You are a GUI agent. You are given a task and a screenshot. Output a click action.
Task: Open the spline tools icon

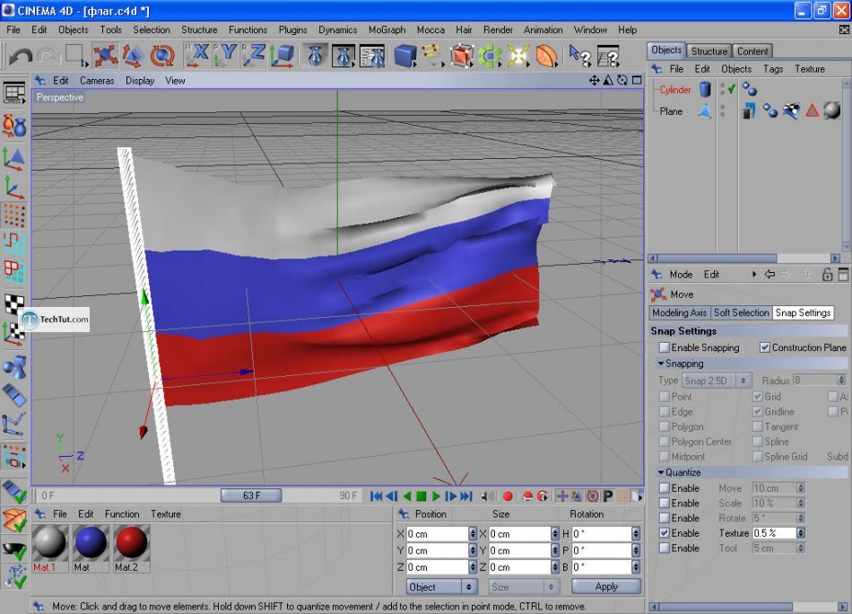[x=432, y=56]
